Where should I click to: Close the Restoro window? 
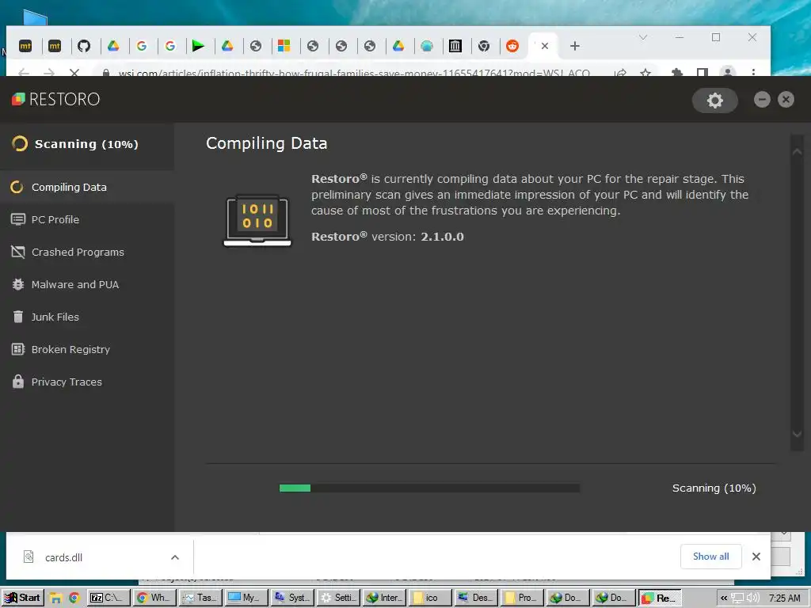[x=786, y=99]
